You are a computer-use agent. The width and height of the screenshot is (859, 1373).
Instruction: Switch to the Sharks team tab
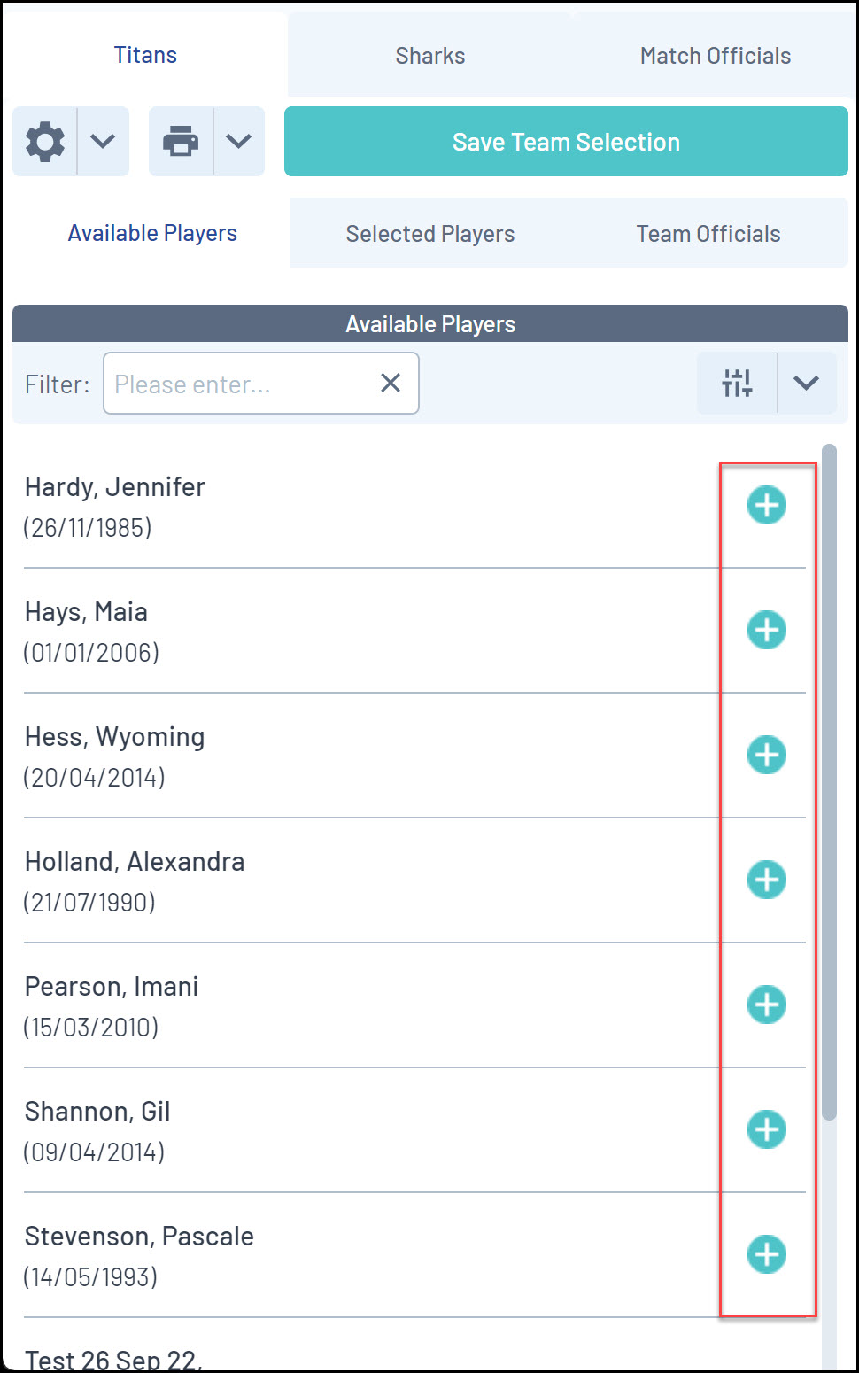(x=430, y=56)
